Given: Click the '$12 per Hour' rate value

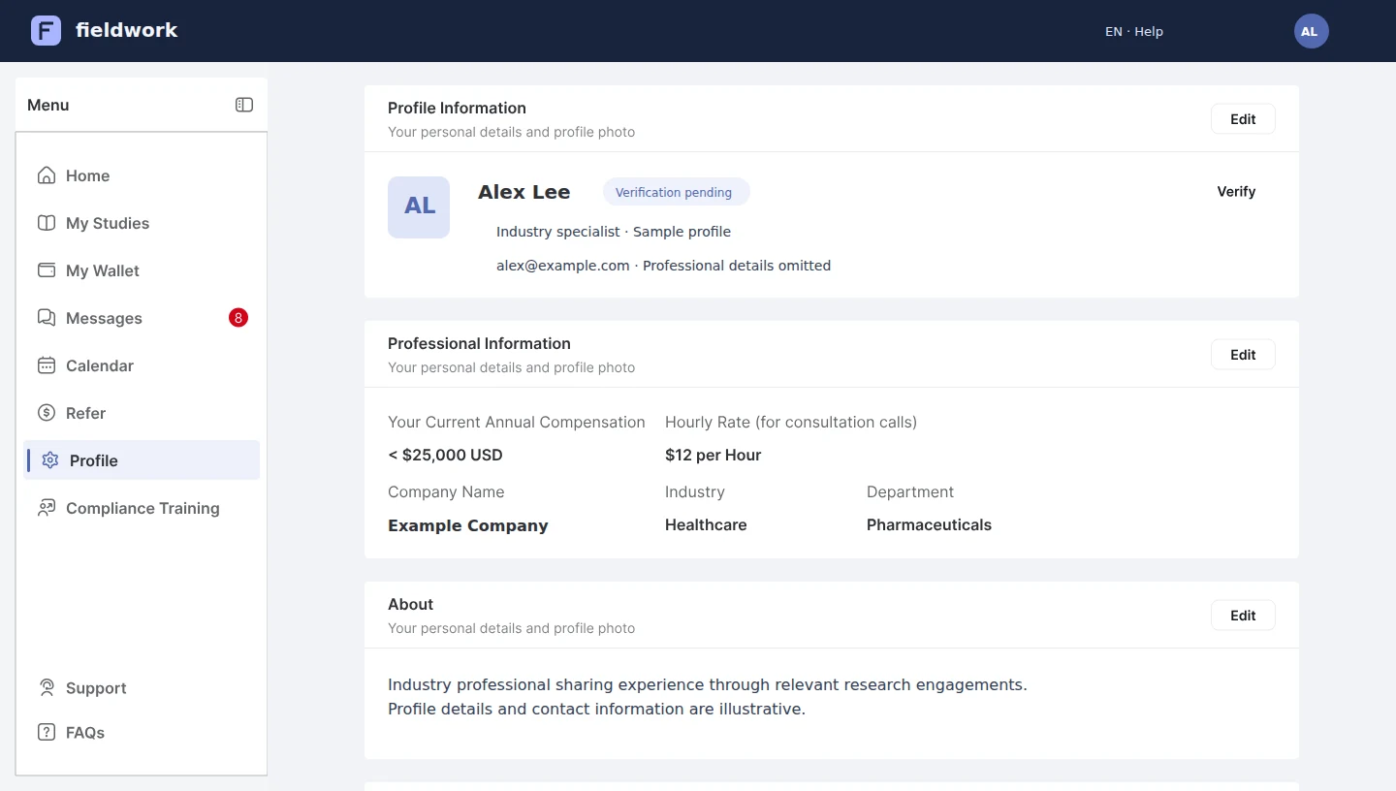Looking at the screenshot, I should tap(713, 456).
